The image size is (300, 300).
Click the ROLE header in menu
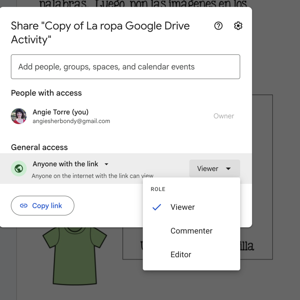pyautogui.click(x=158, y=189)
